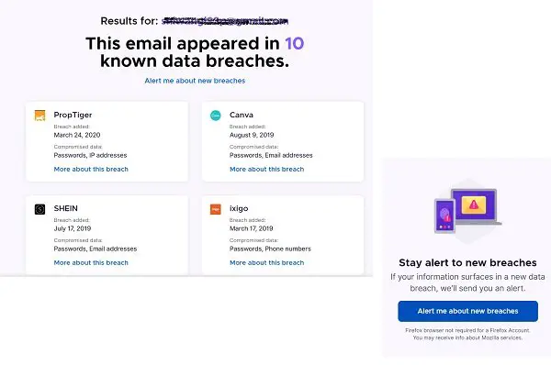Open More about this breach for Canva
The image size is (551, 365).
(x=266, y=169)
